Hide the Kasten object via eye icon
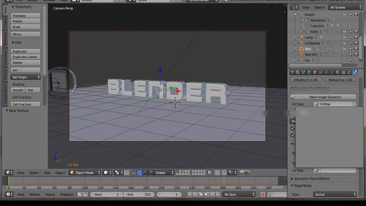 pyautogui.click(x=345, y=14)
